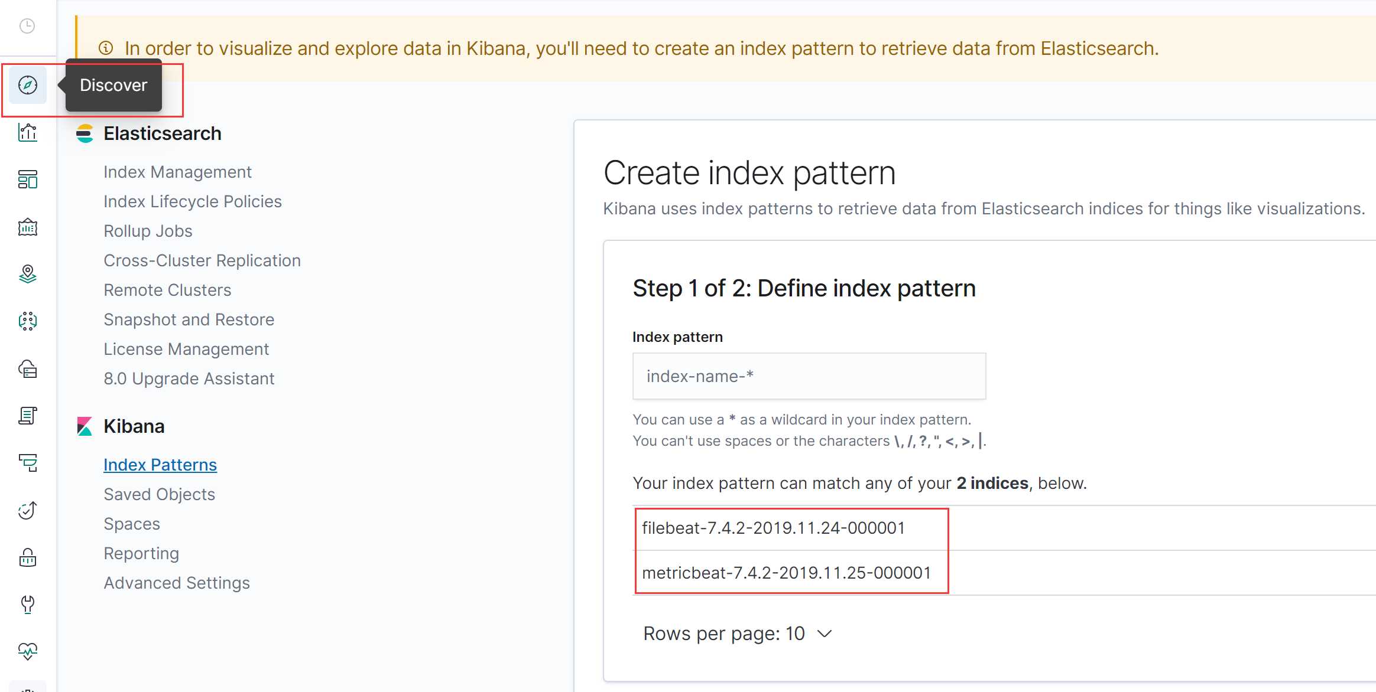Open Index Management

(x=177, y=172)
